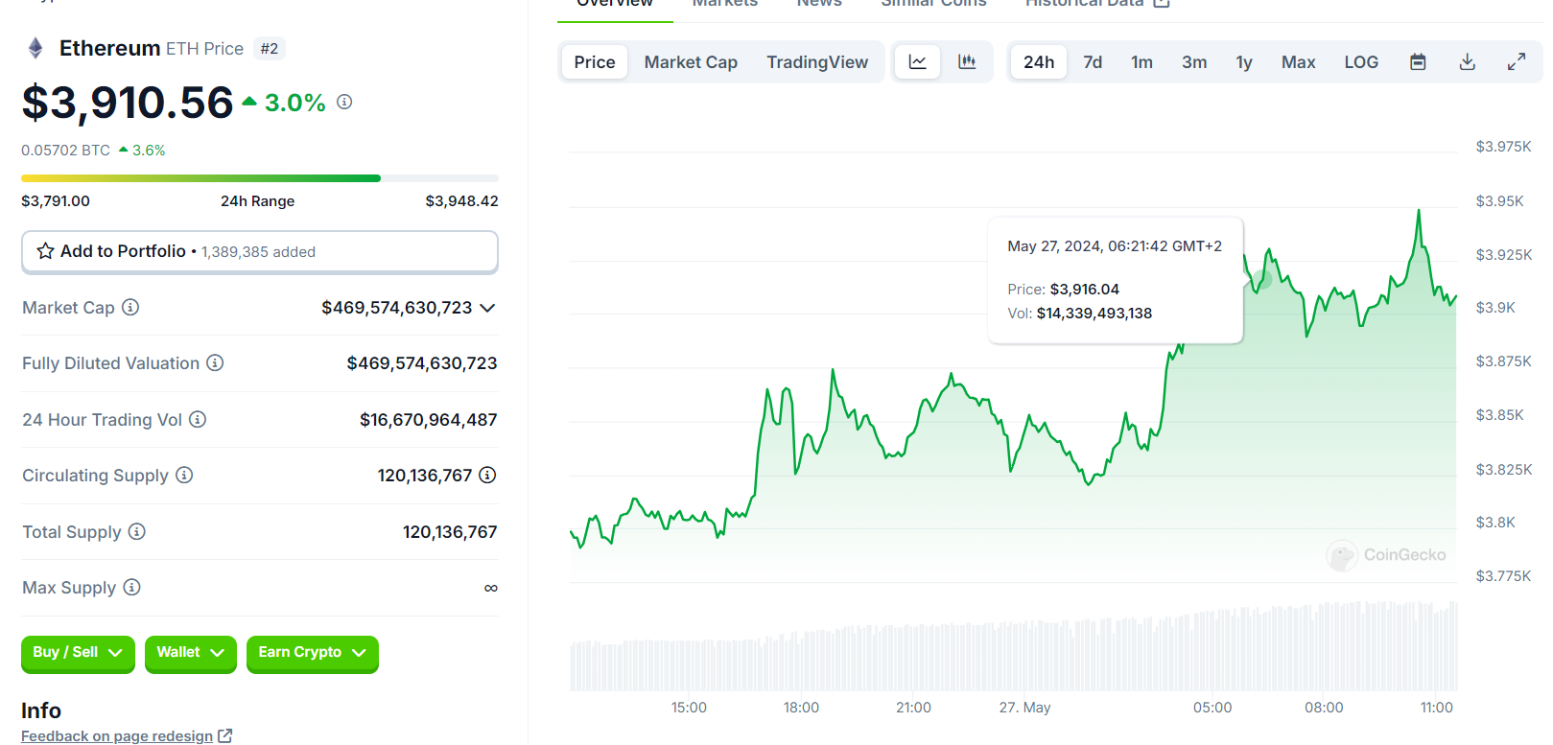Click the $3,910.56 price text
Viewport: 1553px width, 745px height.
point(128,103)
